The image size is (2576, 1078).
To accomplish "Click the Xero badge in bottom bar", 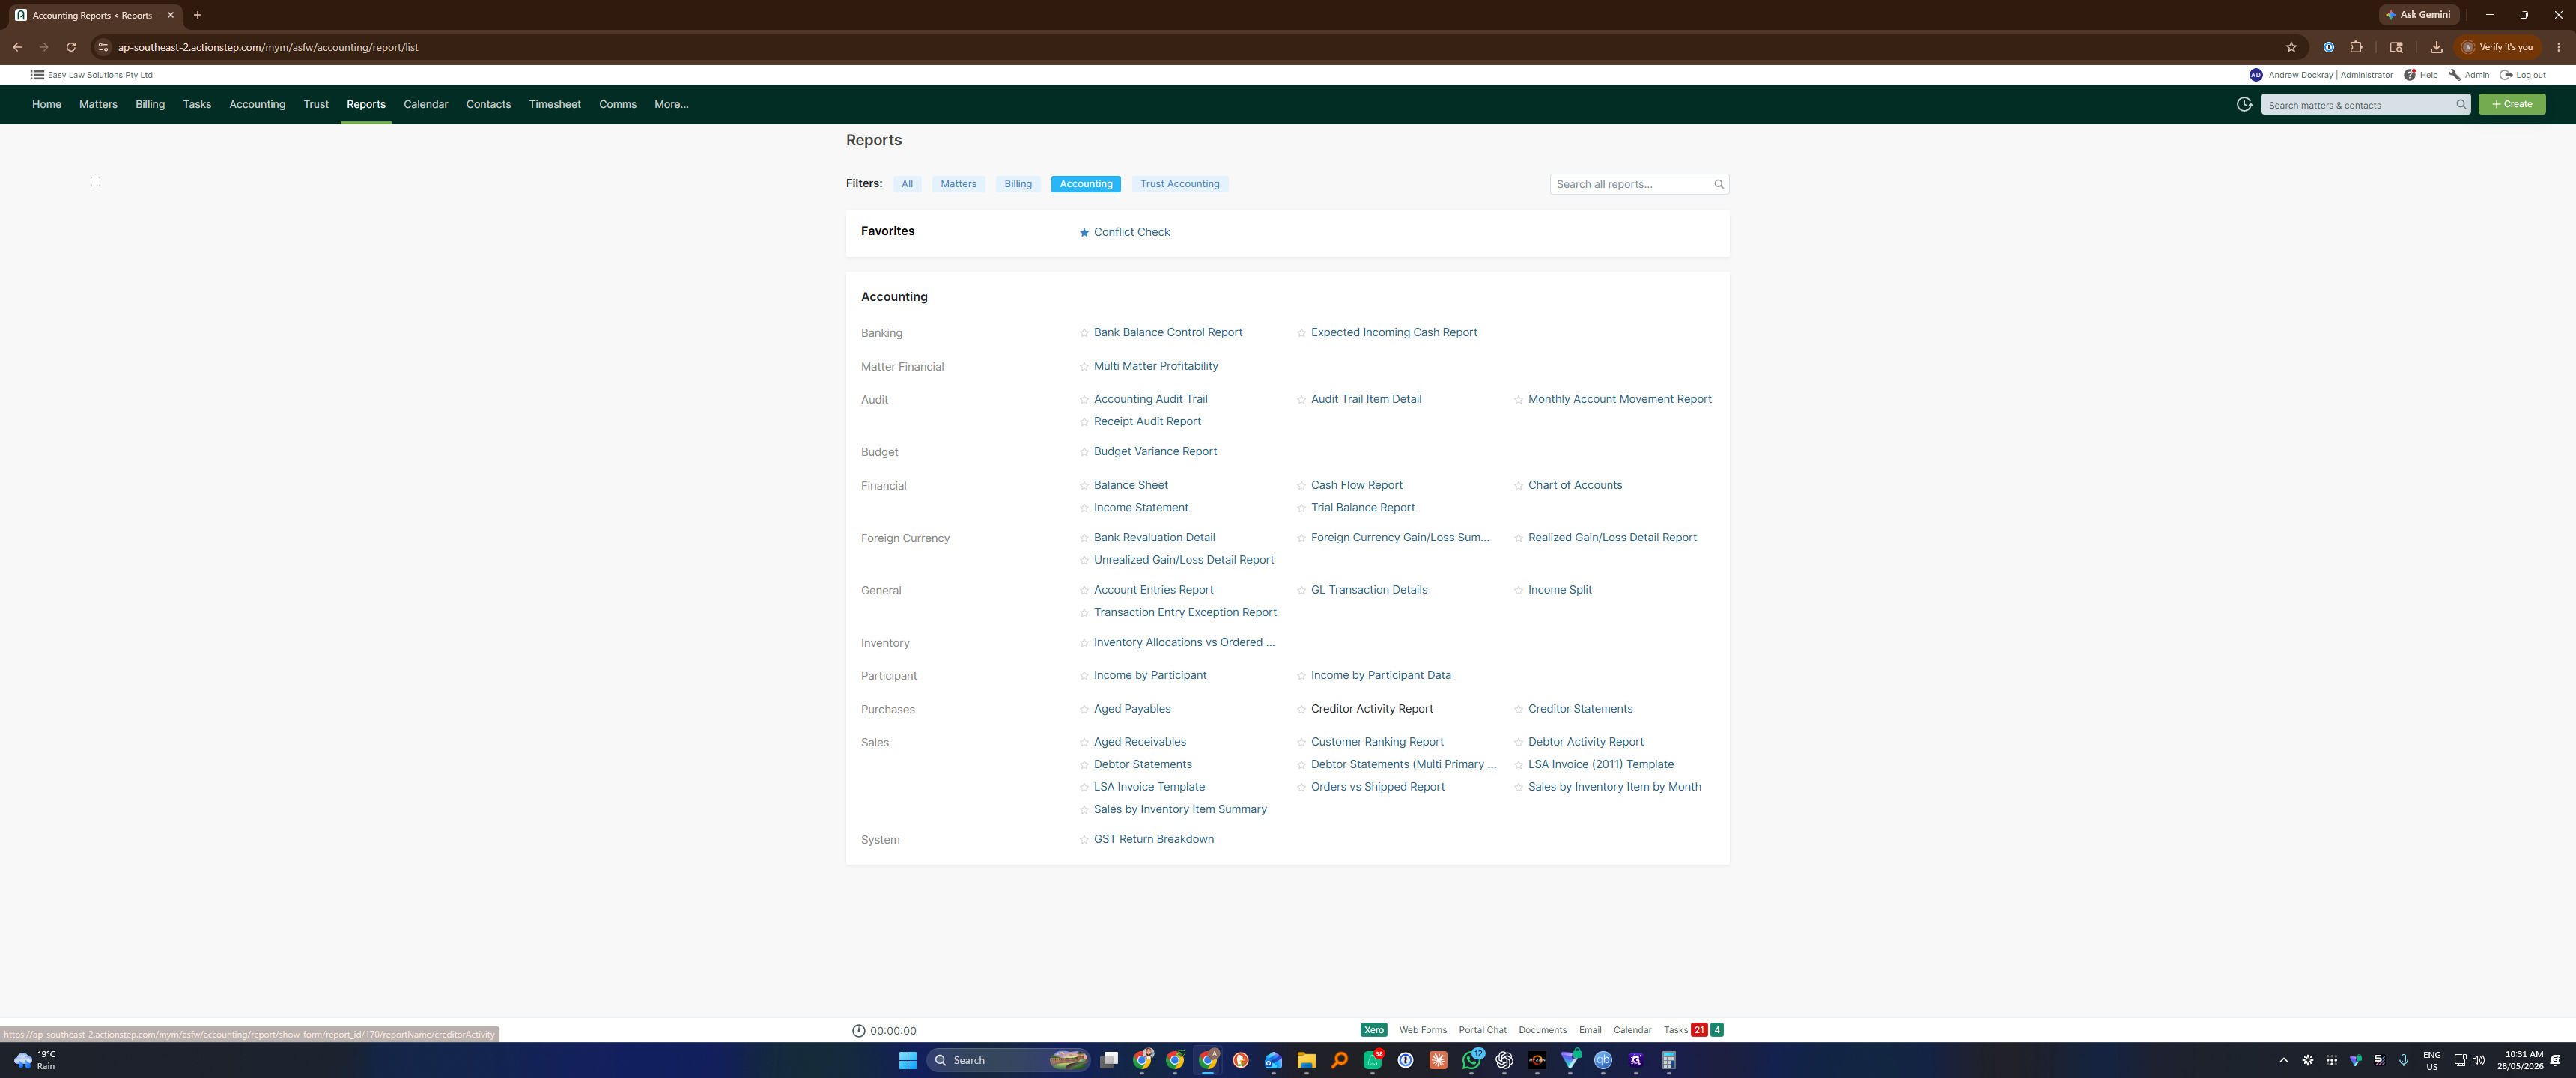I will (1374, 1030).
